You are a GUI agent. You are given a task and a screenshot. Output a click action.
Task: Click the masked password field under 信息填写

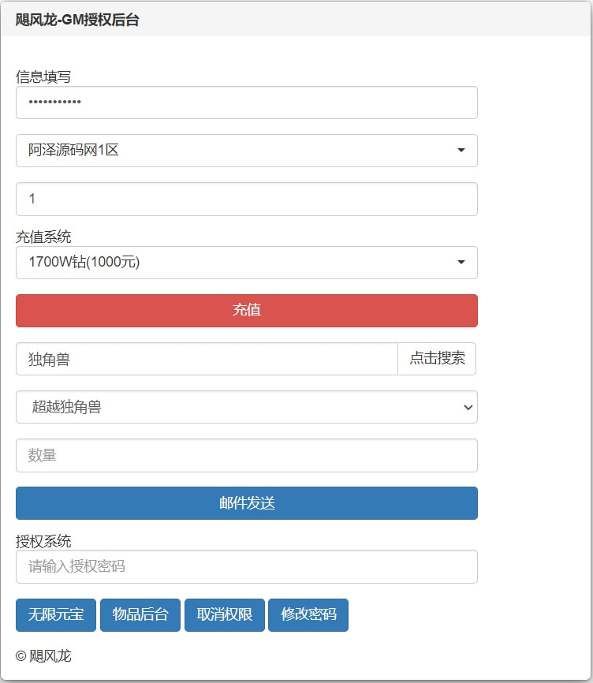(x=246, y=103)
